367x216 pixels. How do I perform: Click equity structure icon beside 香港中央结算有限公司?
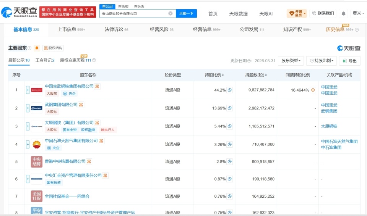click(x=89, y=161)
